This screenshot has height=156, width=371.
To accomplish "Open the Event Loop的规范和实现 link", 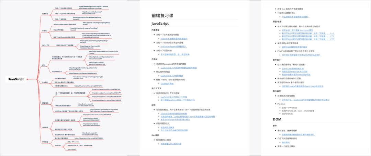I will click(x=293, y=68).
